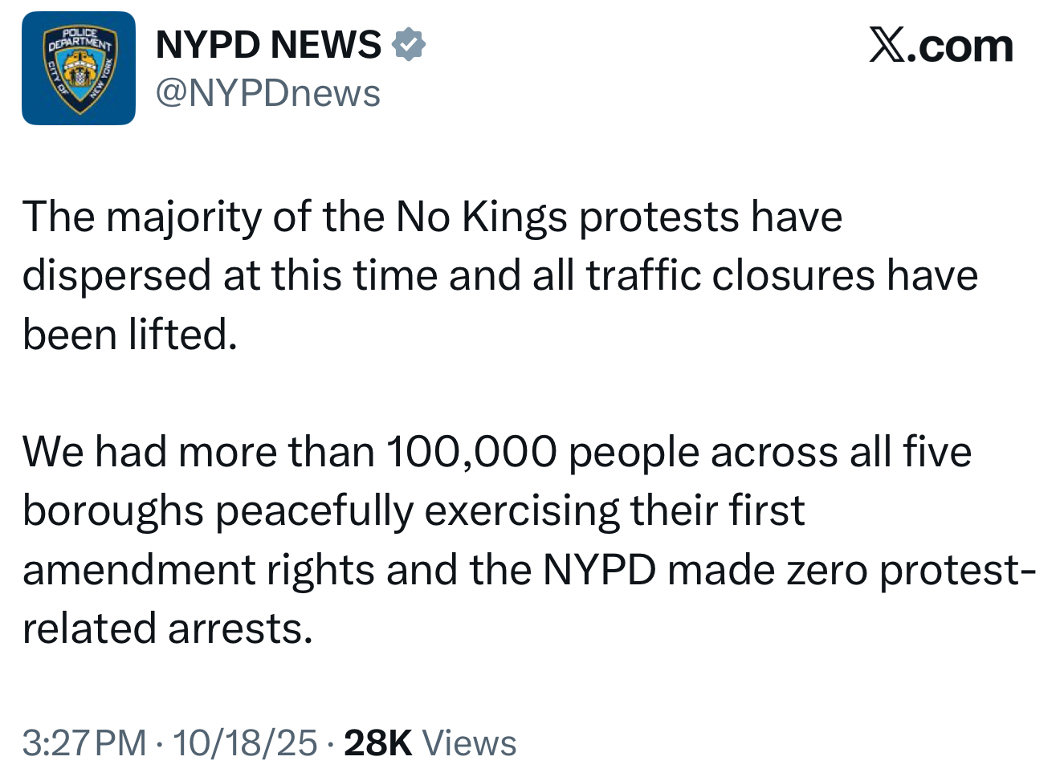Click the "Views" label
1060x781 pixels.
pos(469,742)
